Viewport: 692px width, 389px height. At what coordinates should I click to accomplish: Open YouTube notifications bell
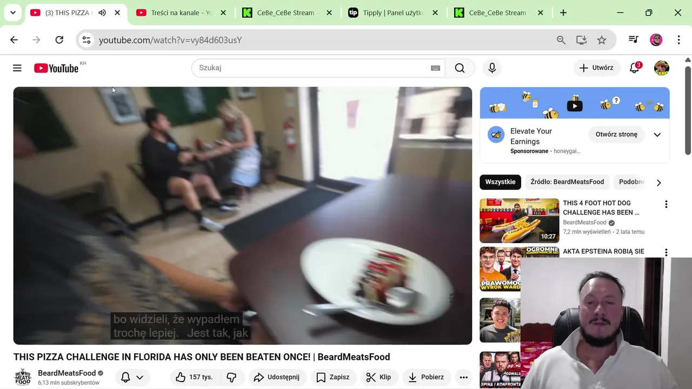pos(635,68)
